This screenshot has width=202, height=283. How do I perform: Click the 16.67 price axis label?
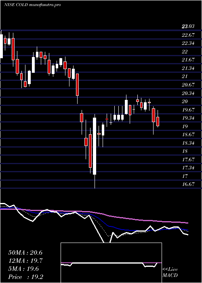tap(188, 184)
